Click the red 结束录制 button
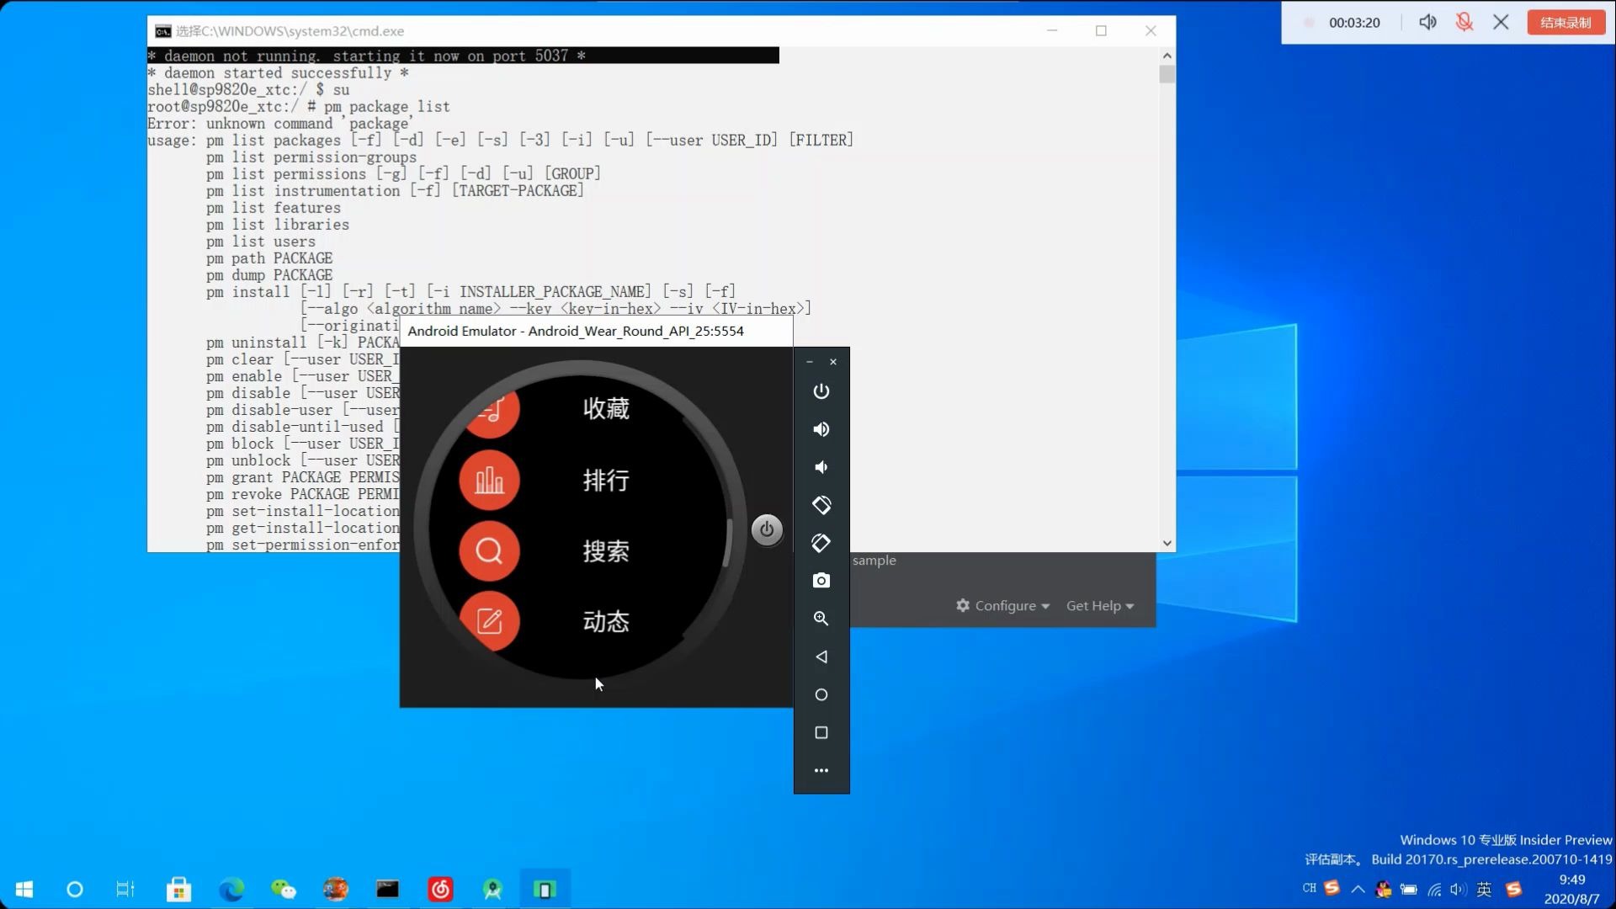 click(1565, 23)
